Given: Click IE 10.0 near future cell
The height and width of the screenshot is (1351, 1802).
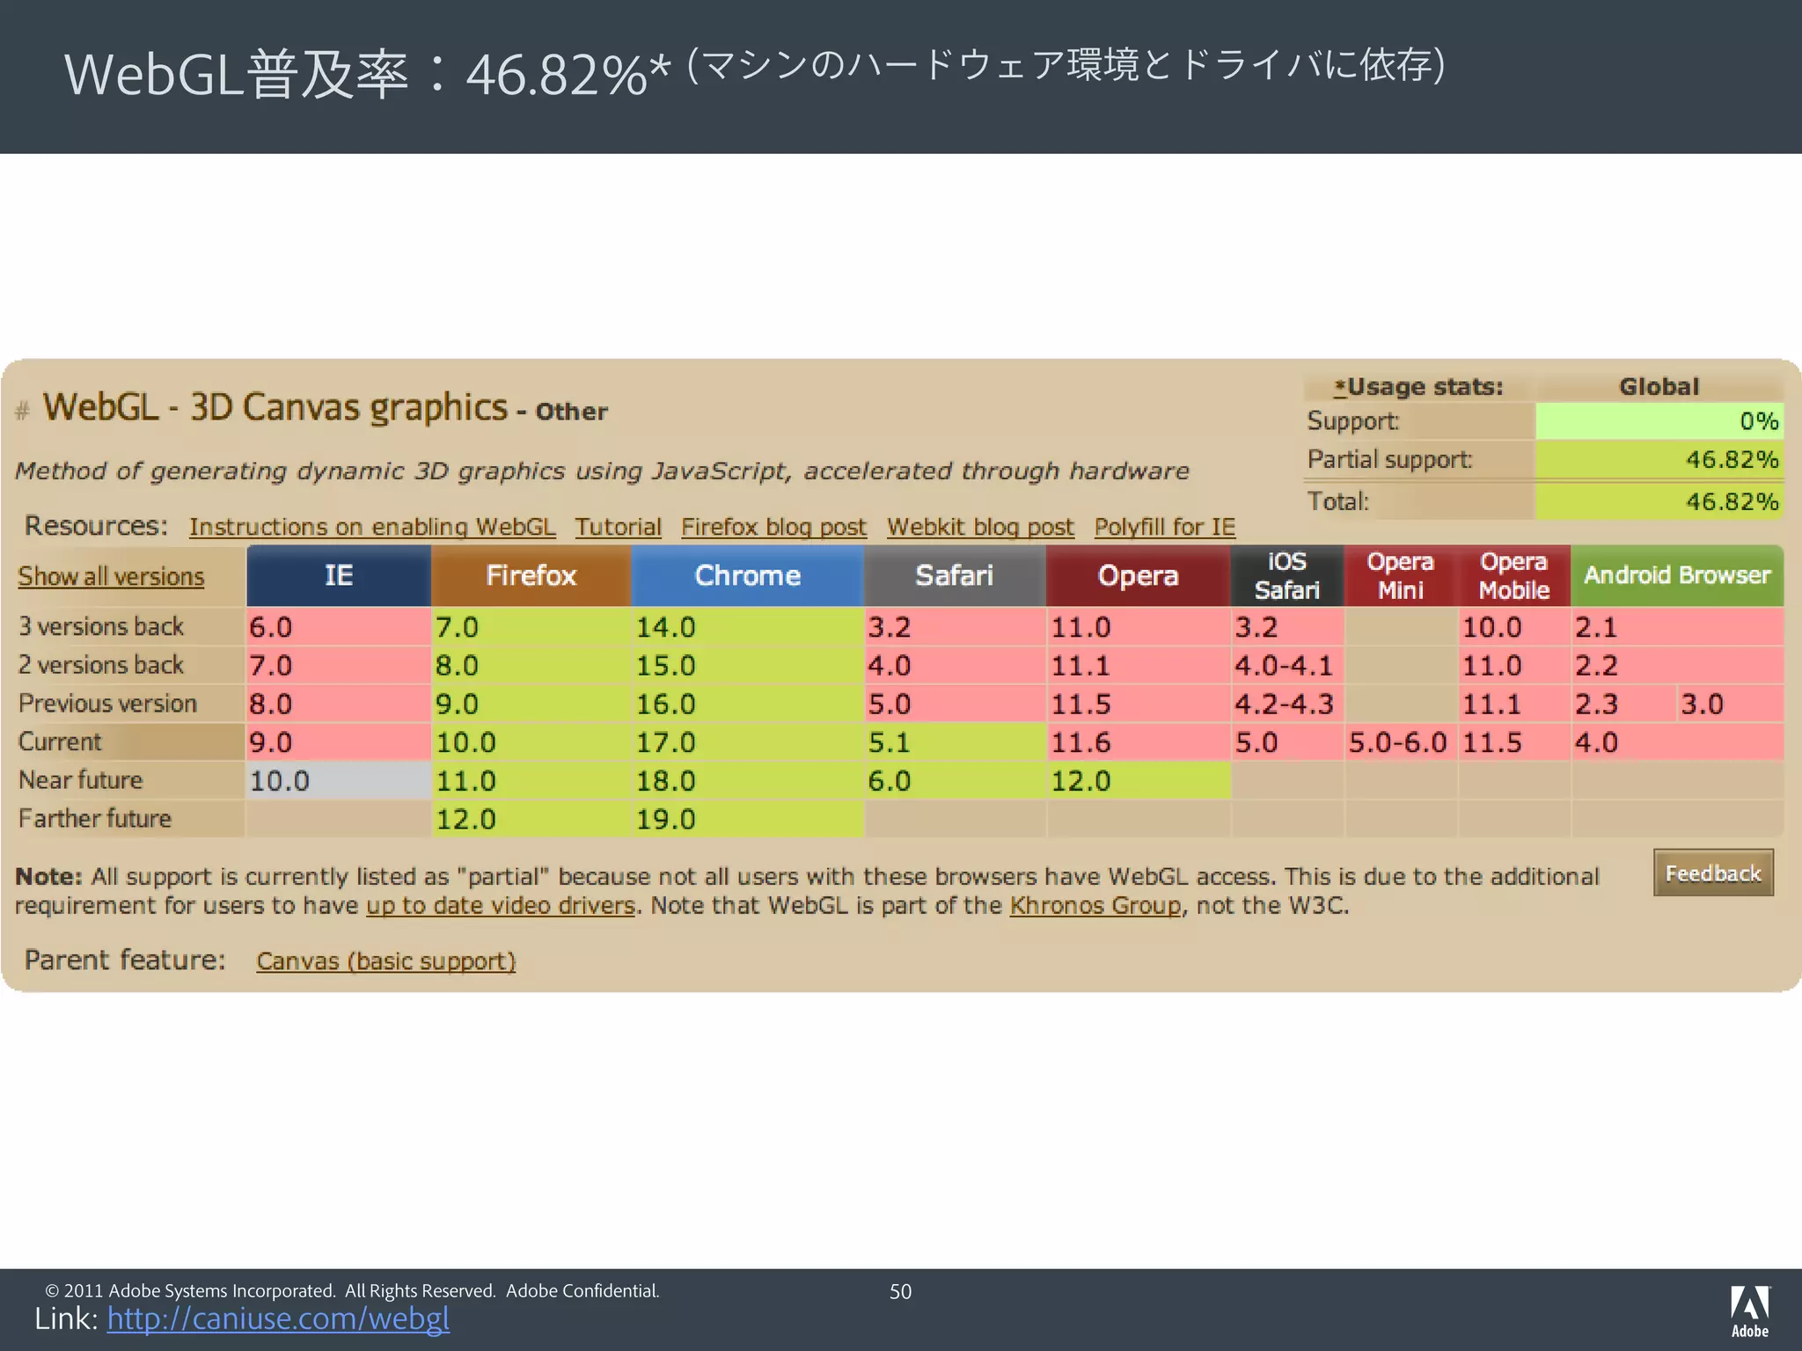Looking at the screenshot, I should [339, 781].
